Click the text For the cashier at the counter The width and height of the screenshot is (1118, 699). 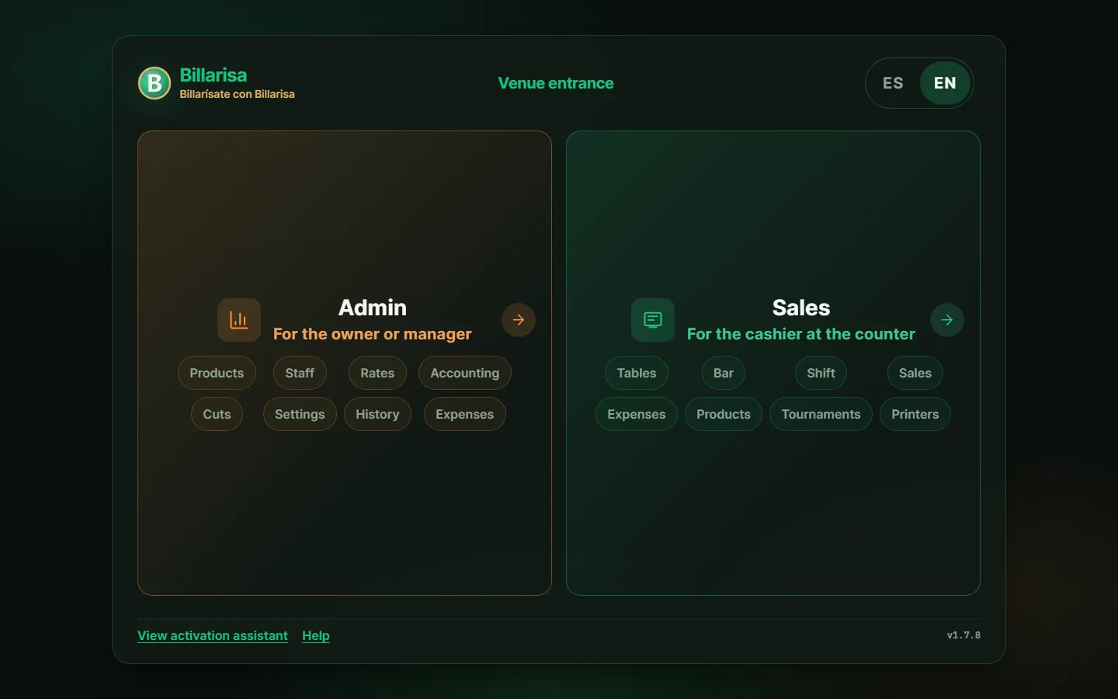point(801,334)
